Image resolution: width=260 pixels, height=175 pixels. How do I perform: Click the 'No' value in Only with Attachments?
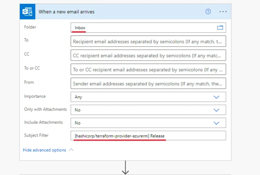click(77, 110)
